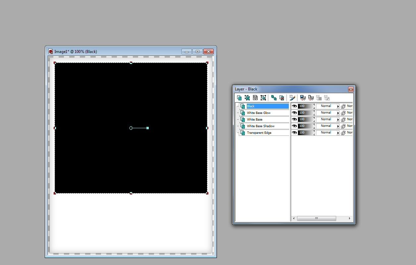The height and width of the screenshot is (265, 416).
Task: Select the White Base Glow layer
Action: pyautogui.click(x=259, y=113)
